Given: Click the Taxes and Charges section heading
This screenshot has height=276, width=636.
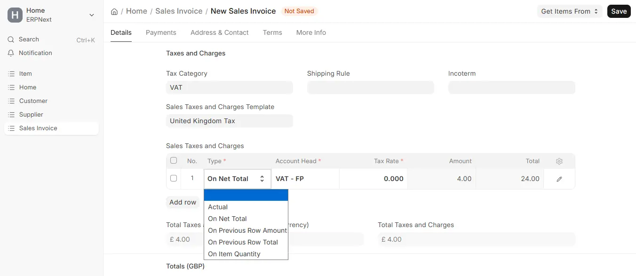Looking at the screenshot, I should pyautogui.click(x=196, y=53).
